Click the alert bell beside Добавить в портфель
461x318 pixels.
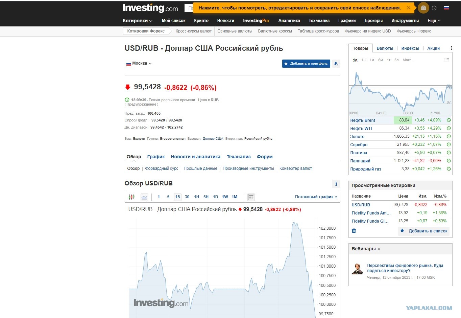pyautogui.click(x=336, y=63)
